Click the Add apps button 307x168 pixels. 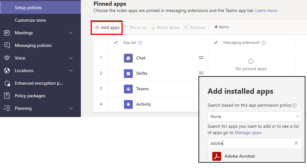tap(107, 27)
